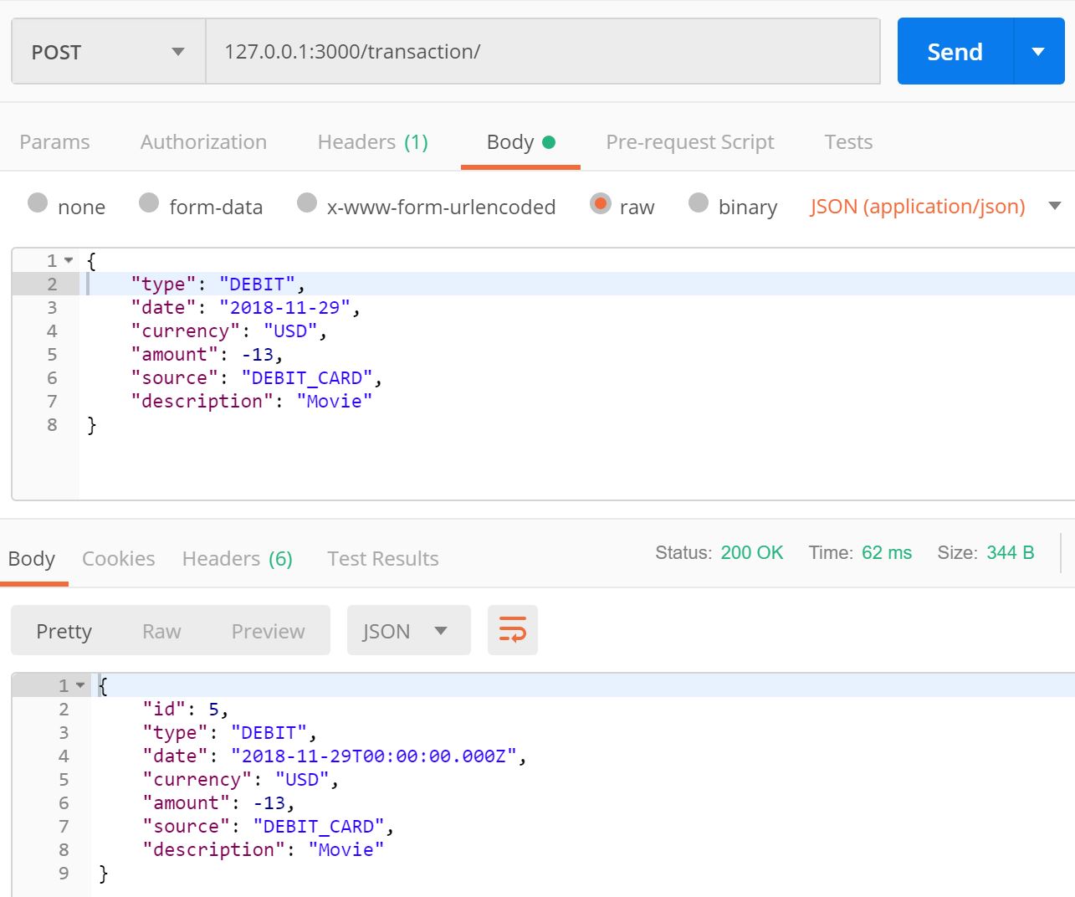Click the response "source": "DEBIT_CARD" line

click(x=269, y=826)
